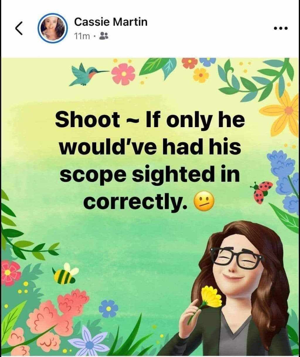Click the 11m post timestamp
300x357 pixels.
82,36
